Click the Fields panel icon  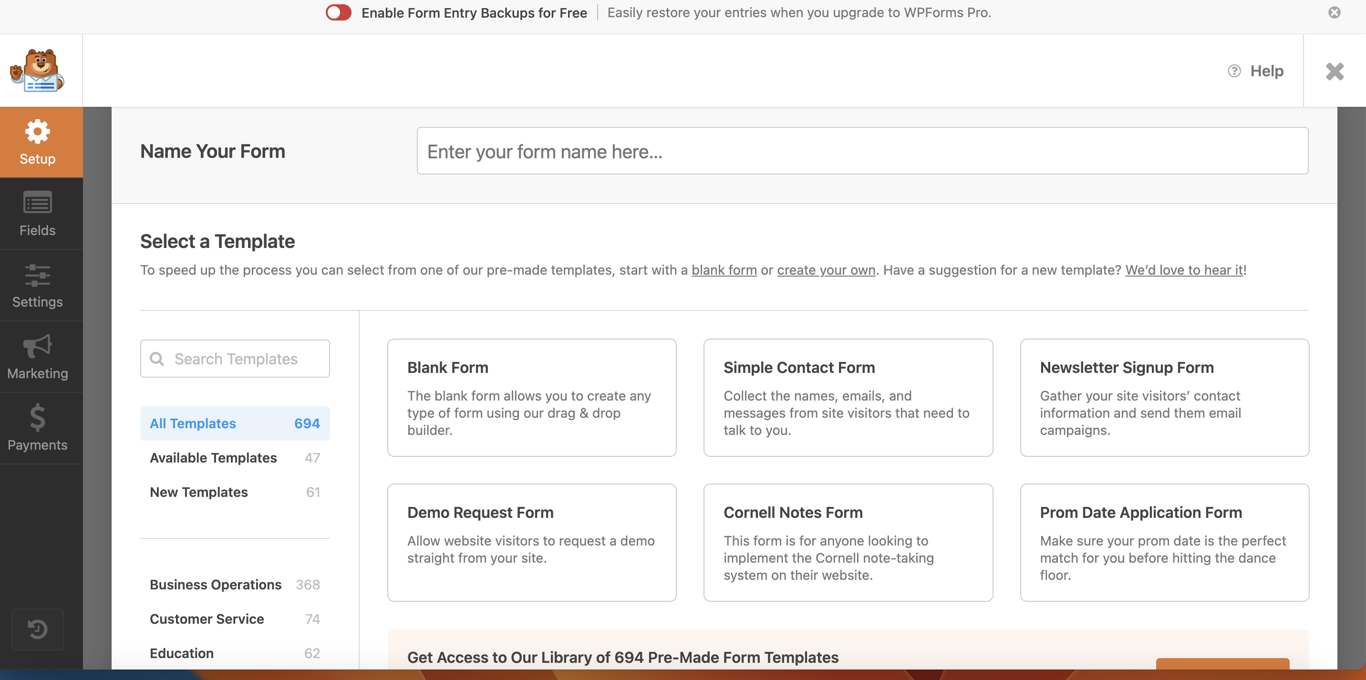coord(38,213)
